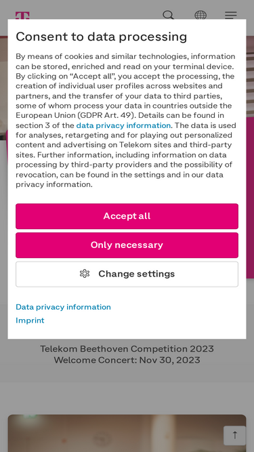Open the Imprint link
The width and height of the screenshot is (254, 452).
(x=30, y=321)
